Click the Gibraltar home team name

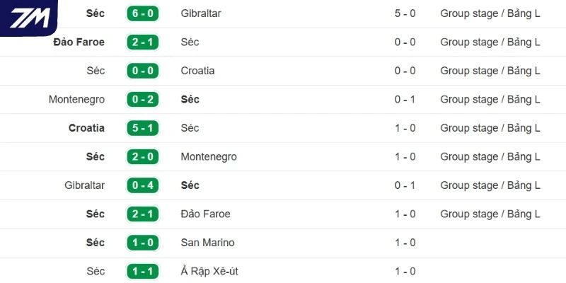click(84, 185)
